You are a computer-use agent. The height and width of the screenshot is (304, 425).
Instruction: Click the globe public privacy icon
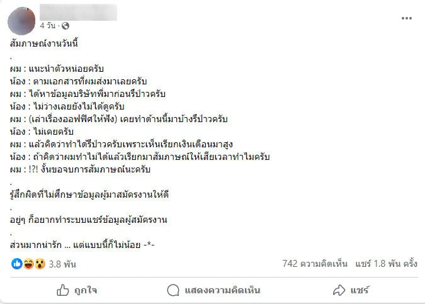tap(65, 26)
